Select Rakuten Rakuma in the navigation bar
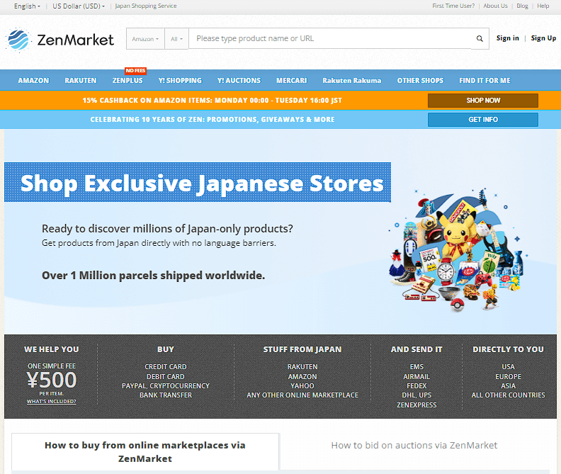The image size is (561, 474). [x=352, y=81]
